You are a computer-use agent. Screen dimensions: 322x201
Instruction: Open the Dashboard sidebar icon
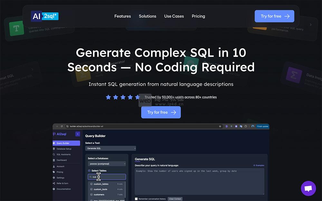tap(55, 160)
